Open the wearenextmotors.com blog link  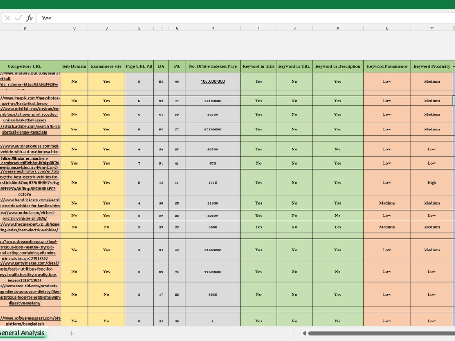[x=30, y=183]
